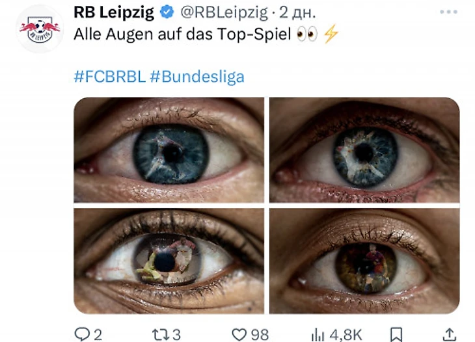
Task: Open the tweet timestamp 2 дн.
Action: (297, 13)
